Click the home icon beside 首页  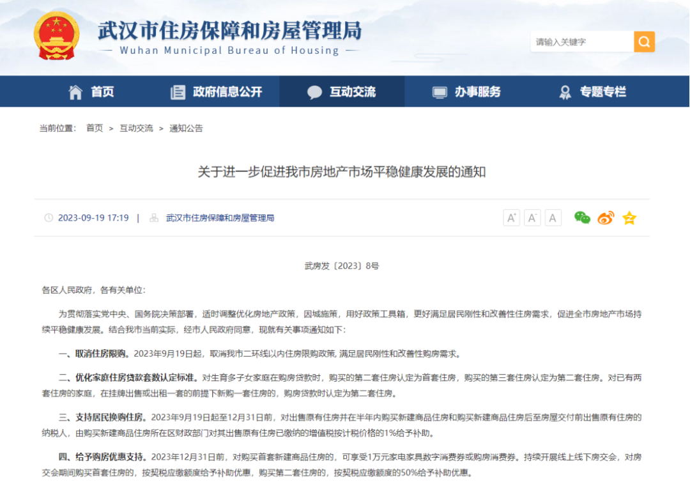[76, 91]
